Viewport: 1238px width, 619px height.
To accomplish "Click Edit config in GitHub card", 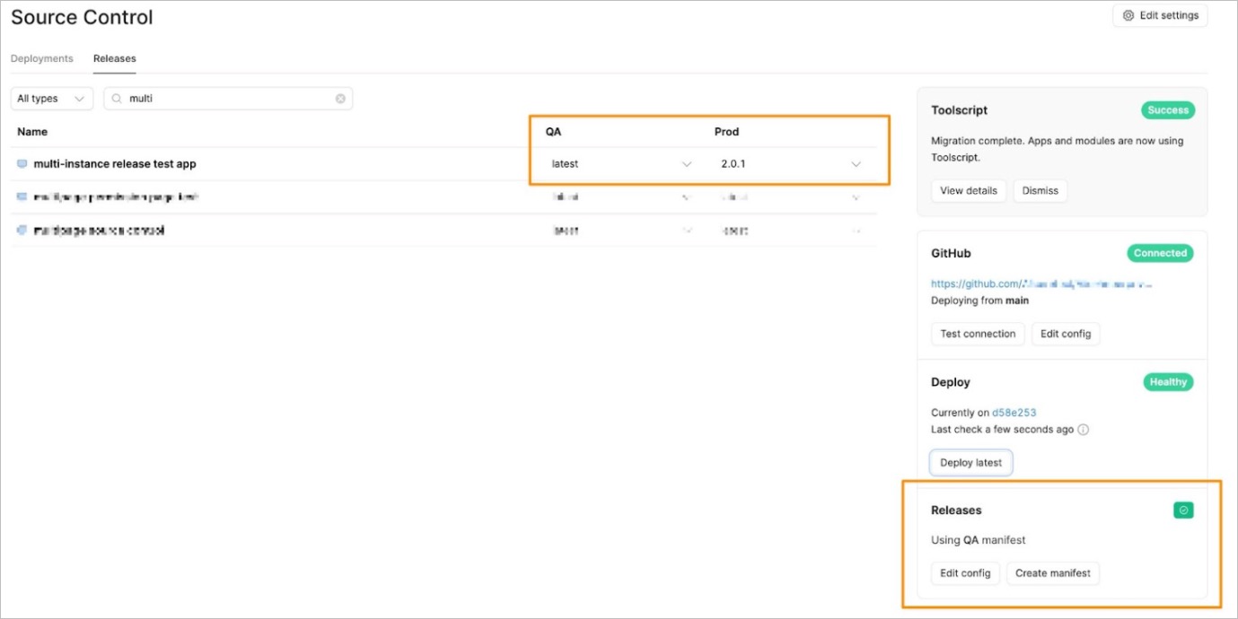I will pos(1066,334).
